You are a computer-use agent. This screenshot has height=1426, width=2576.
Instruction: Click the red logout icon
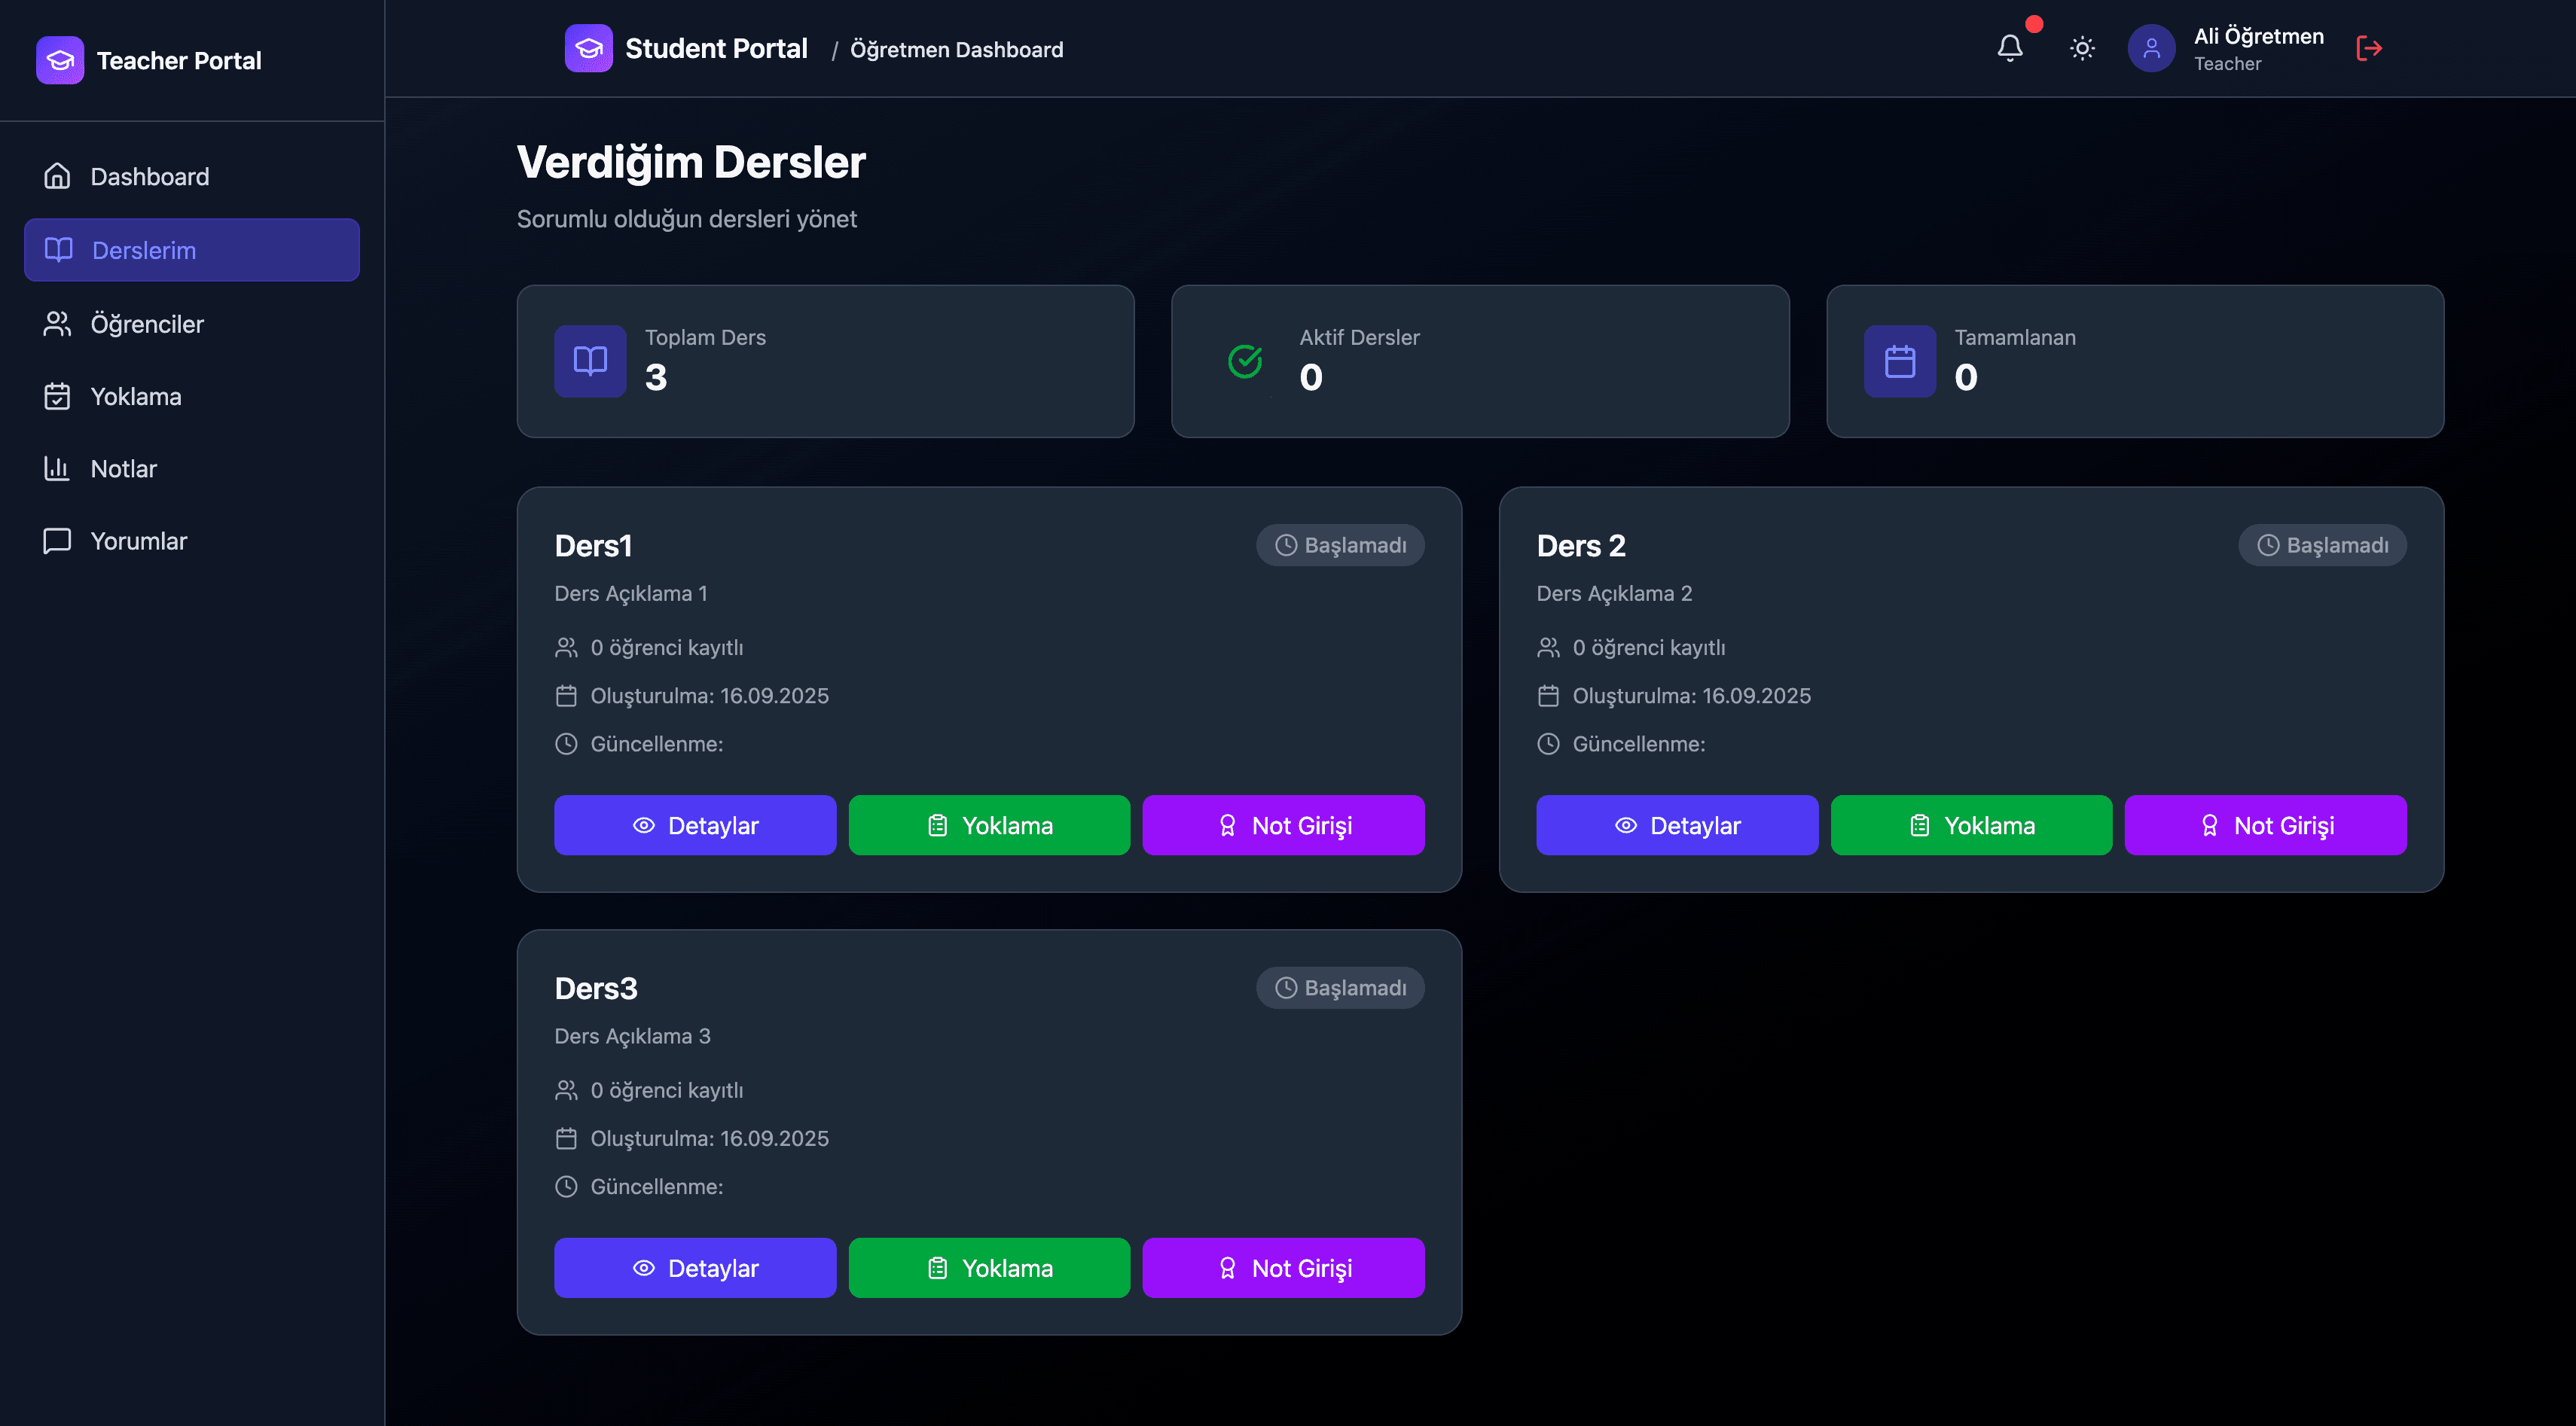2368,48
